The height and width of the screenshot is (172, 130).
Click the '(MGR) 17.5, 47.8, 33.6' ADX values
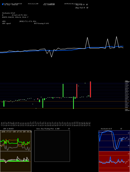point(28,21)
